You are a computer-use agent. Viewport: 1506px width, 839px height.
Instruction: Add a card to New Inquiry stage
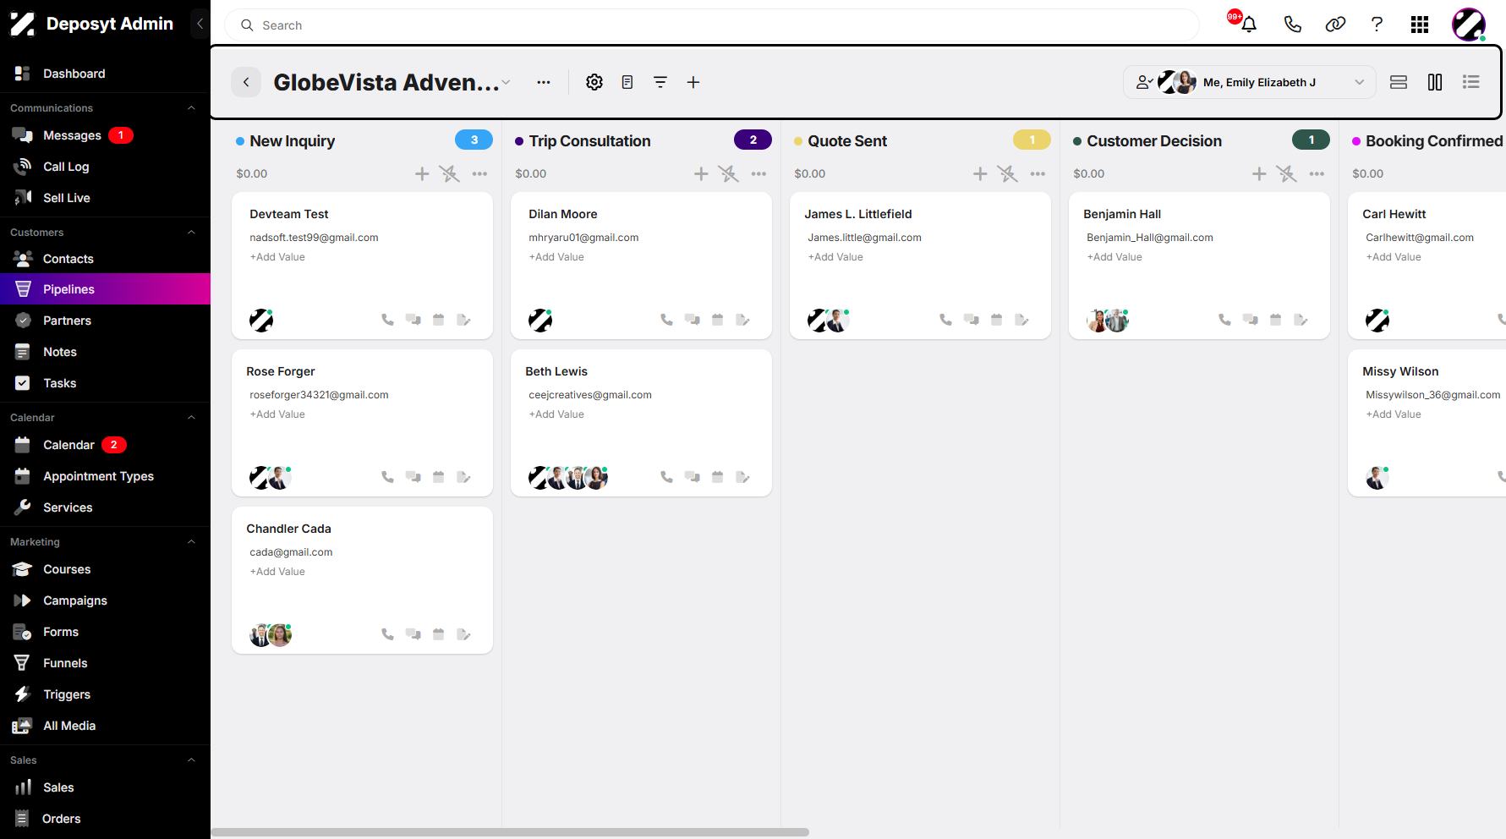click(422, 173)
